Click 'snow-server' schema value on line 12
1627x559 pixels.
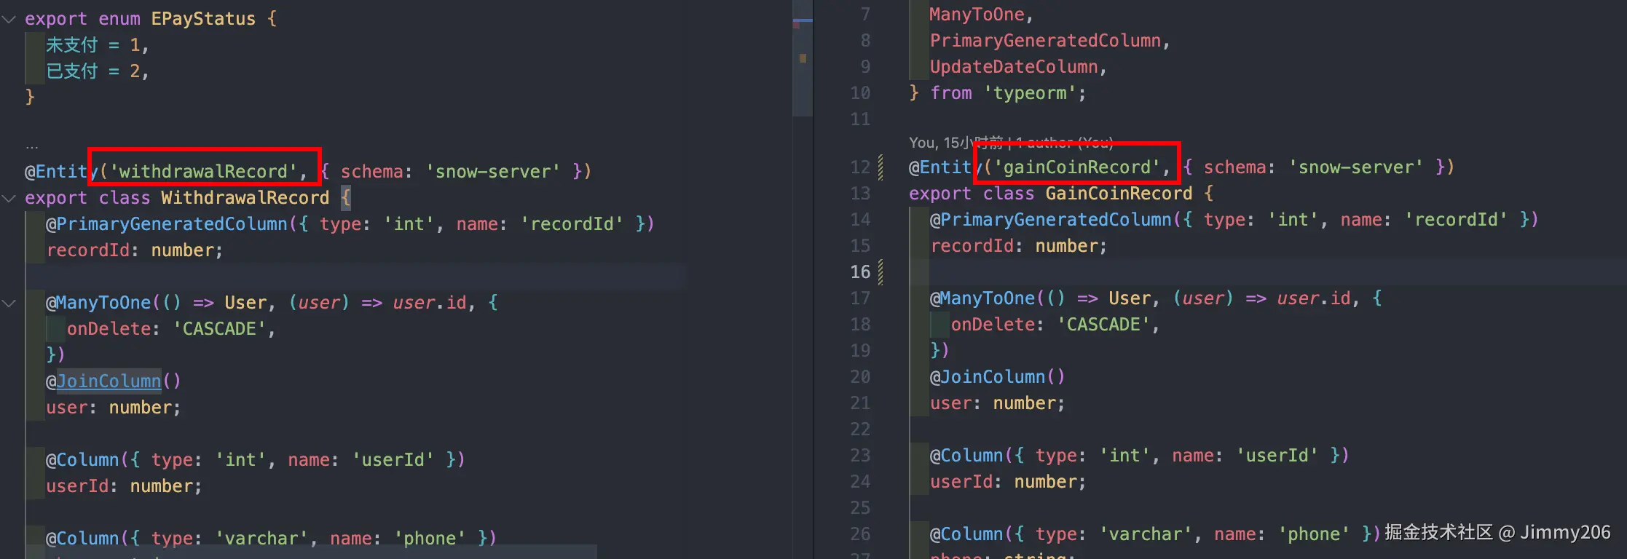(1356, 167)
